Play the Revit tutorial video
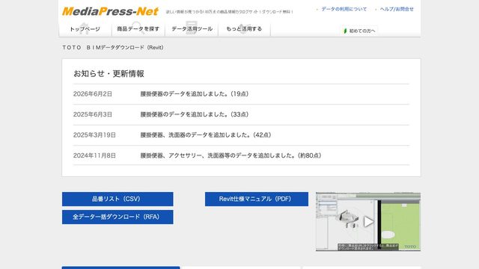 coord(368,222)
